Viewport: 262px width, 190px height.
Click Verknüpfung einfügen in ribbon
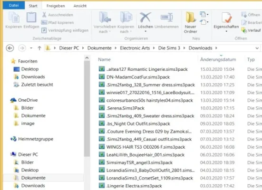(65, 30)
